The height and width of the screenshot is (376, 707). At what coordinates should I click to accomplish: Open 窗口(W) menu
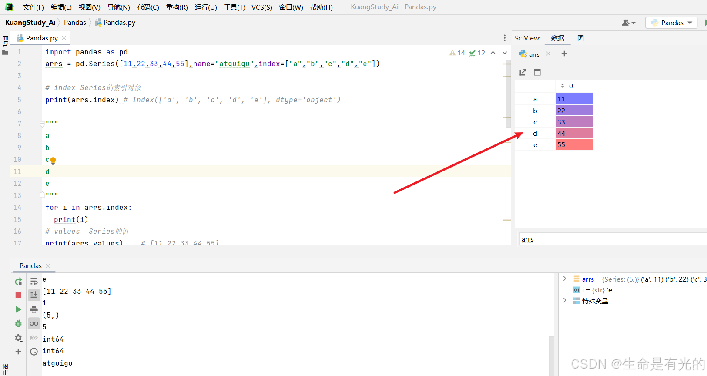pos(291,7)
